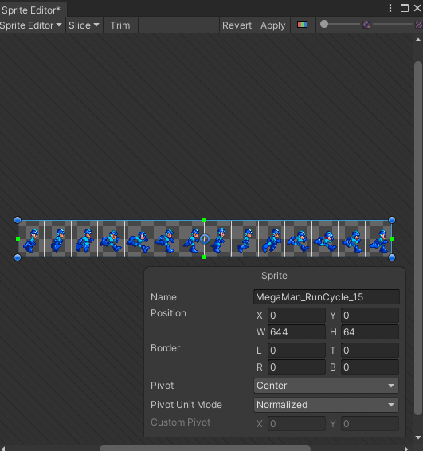Expand the Pivot Unit Mode dropdown

326,405
